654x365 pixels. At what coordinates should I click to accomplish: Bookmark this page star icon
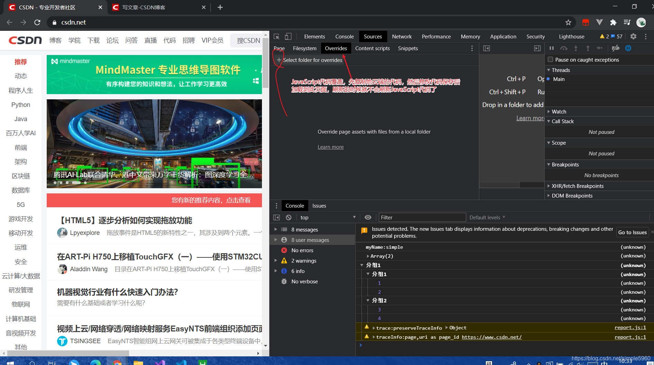[568, 22]
